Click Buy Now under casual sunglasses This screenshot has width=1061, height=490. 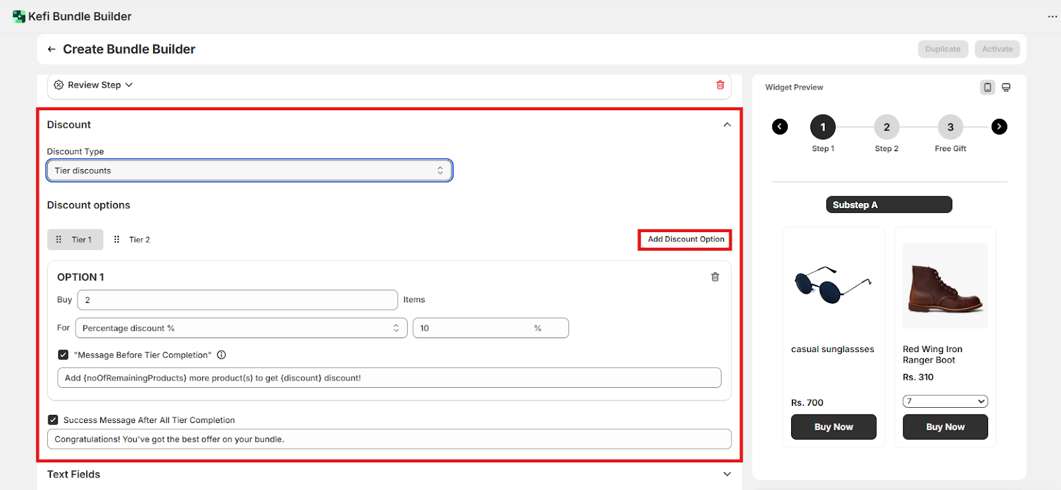pos(833,427)
